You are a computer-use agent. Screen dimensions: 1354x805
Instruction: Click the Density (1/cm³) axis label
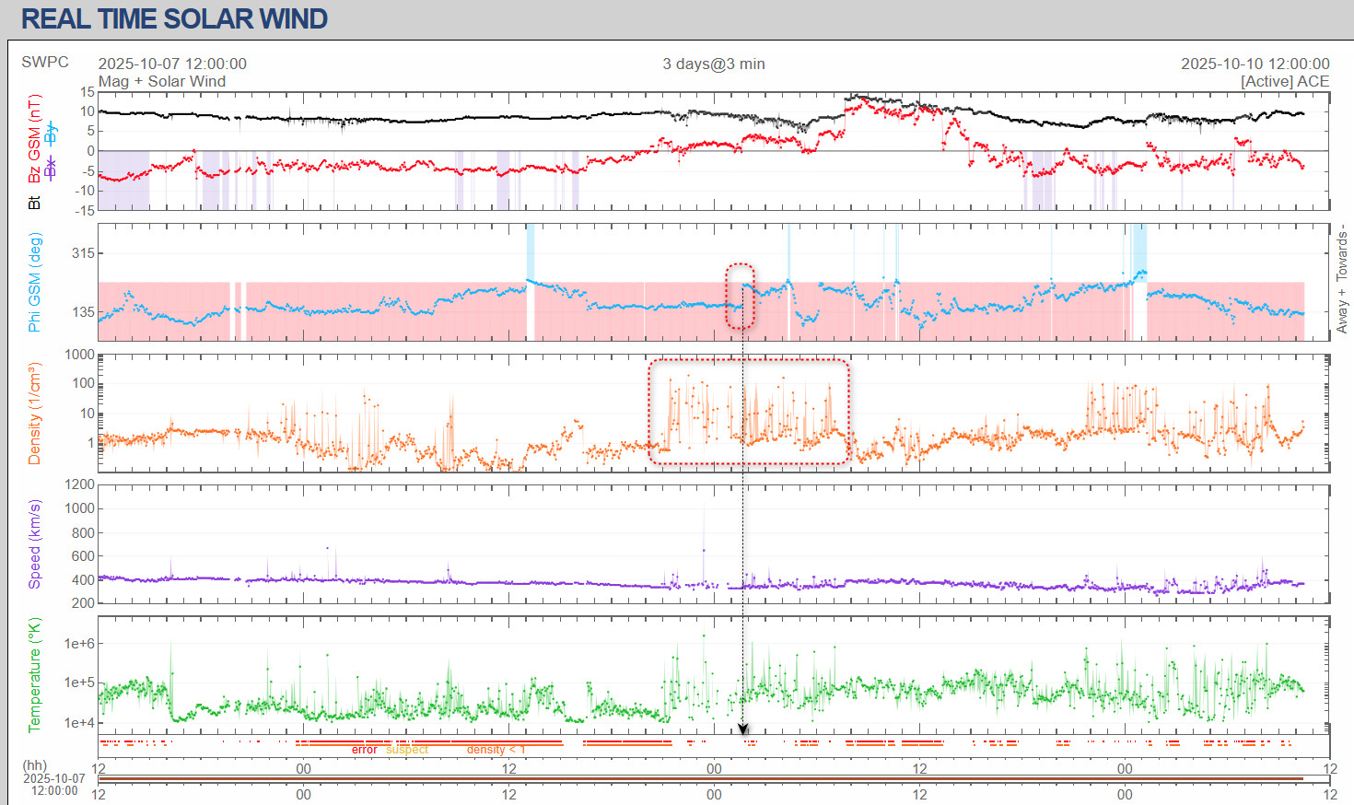(34, 413)
